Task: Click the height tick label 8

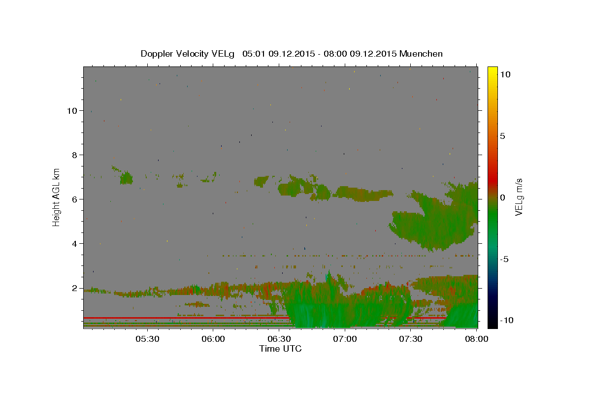Action: coord(75,155)
